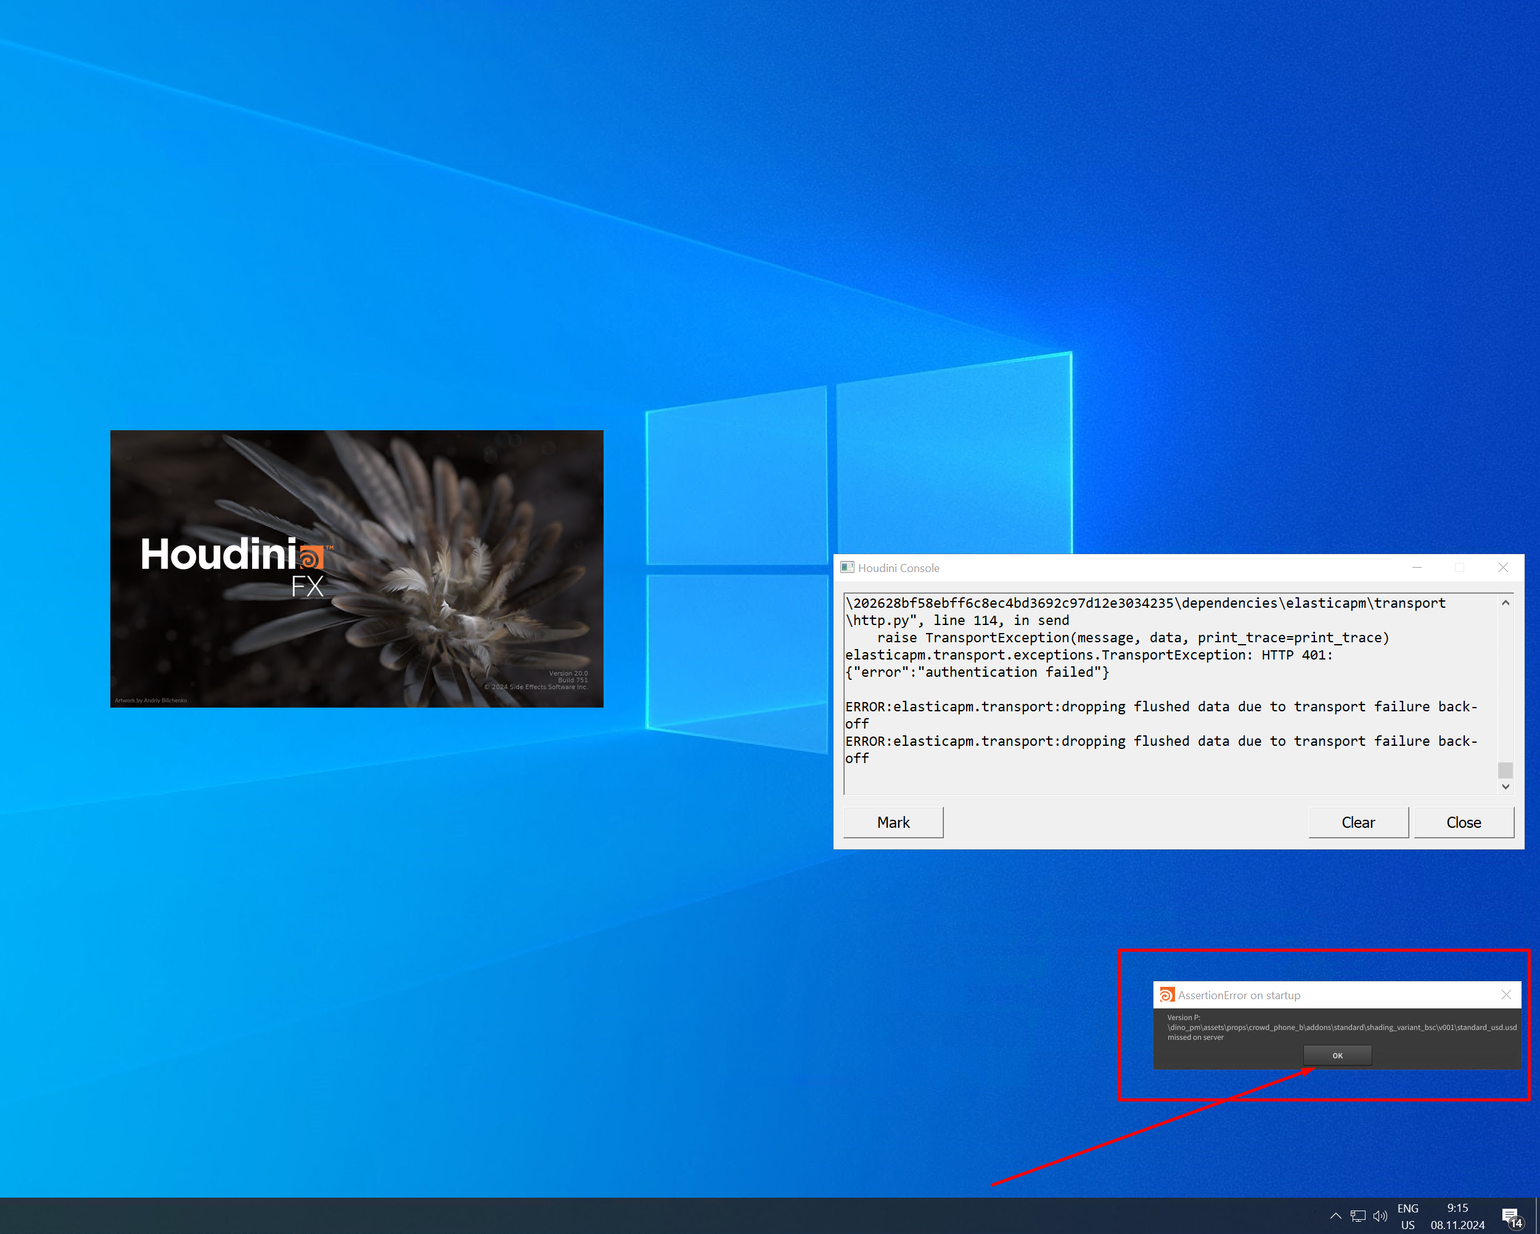Click OK in the AssertionError dialog
The width and height of the screenshot is (1540, 1234).
(1337, 1055)
